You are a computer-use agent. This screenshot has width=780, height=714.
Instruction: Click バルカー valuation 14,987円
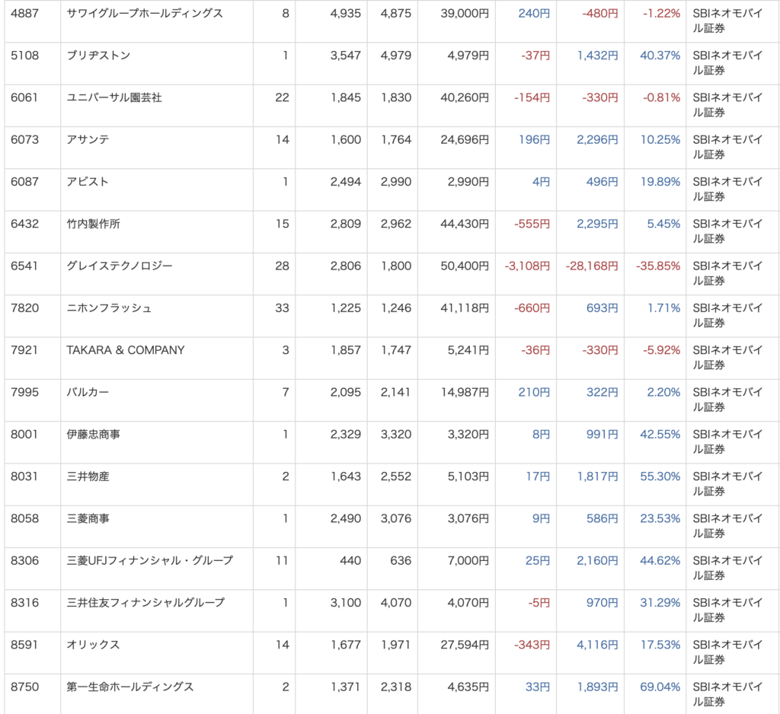click(465, 392)
